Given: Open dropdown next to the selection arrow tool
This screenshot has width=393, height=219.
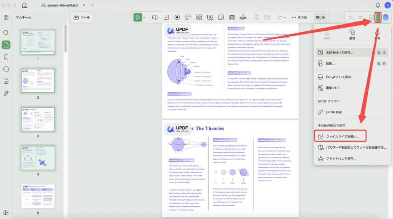Looking at the screenshot, I should click(144, 17).
